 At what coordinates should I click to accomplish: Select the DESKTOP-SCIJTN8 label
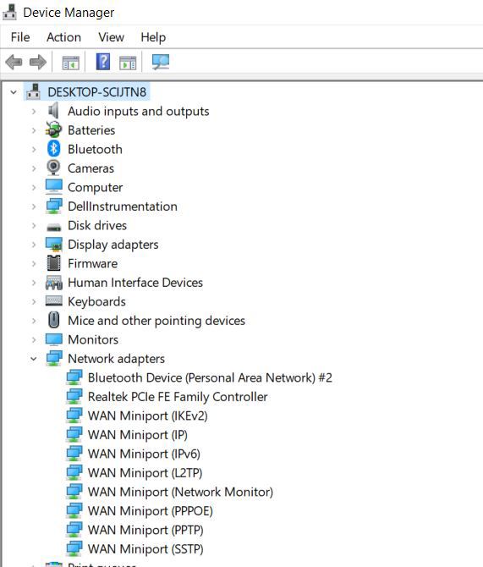coord(97,92)
